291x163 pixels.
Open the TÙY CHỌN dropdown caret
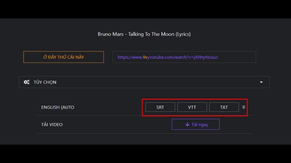pyautogui.click(x=261, y=82)
